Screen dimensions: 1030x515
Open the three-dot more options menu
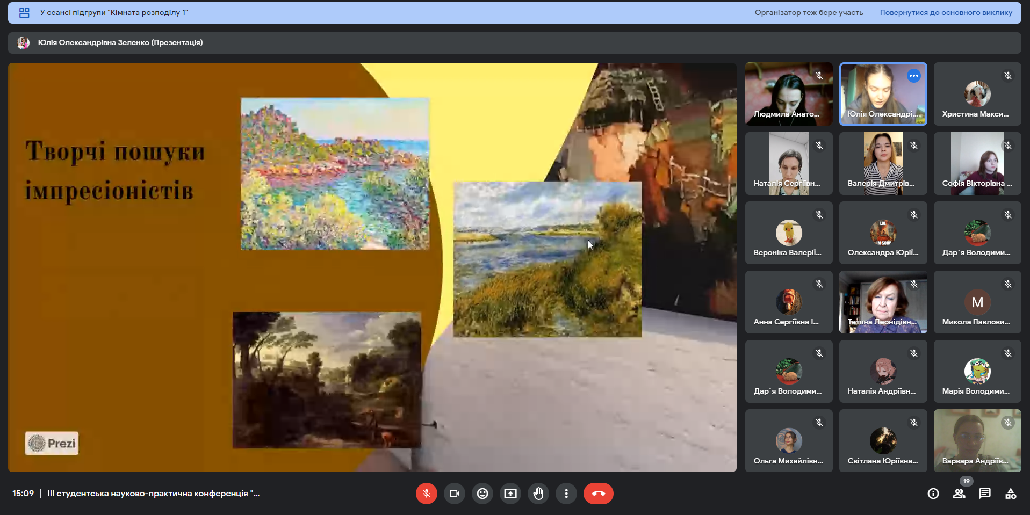pos(566,494)
